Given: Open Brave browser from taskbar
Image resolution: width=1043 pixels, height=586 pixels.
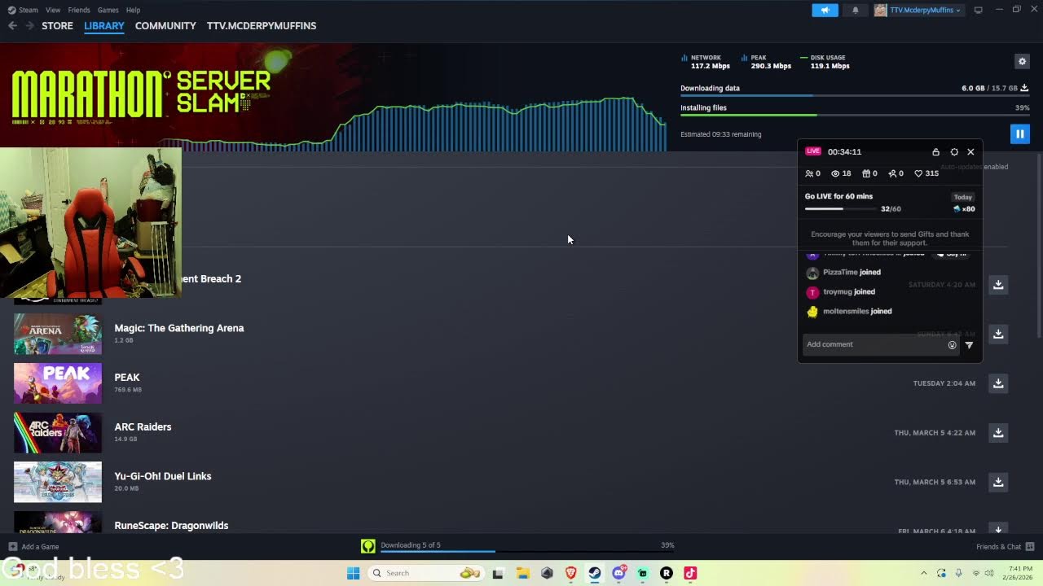Looking at the screenshot, I should point(570,573).
